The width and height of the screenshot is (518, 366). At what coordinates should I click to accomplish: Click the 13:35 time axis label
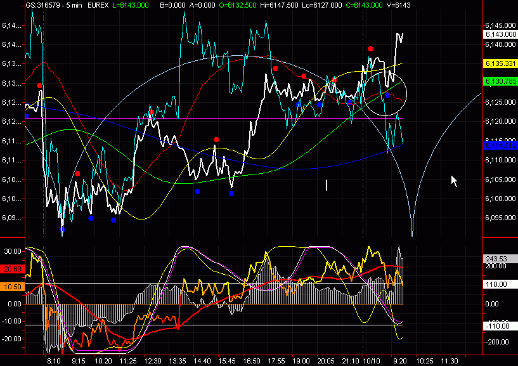coord(177,360)
